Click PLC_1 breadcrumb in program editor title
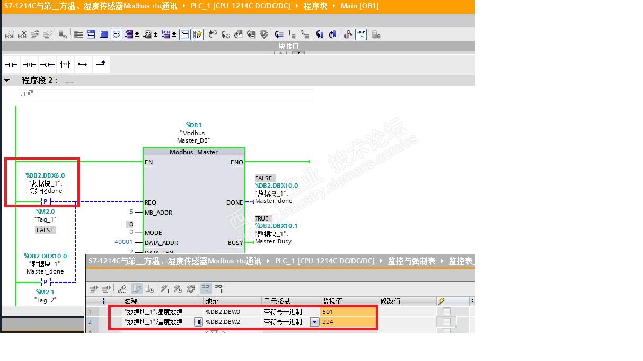643x361 pixels. coord(241,6)
